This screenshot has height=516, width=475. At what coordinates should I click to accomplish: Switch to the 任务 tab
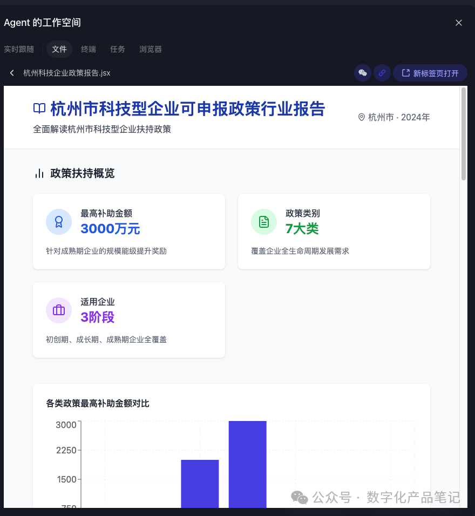[118, 49]
